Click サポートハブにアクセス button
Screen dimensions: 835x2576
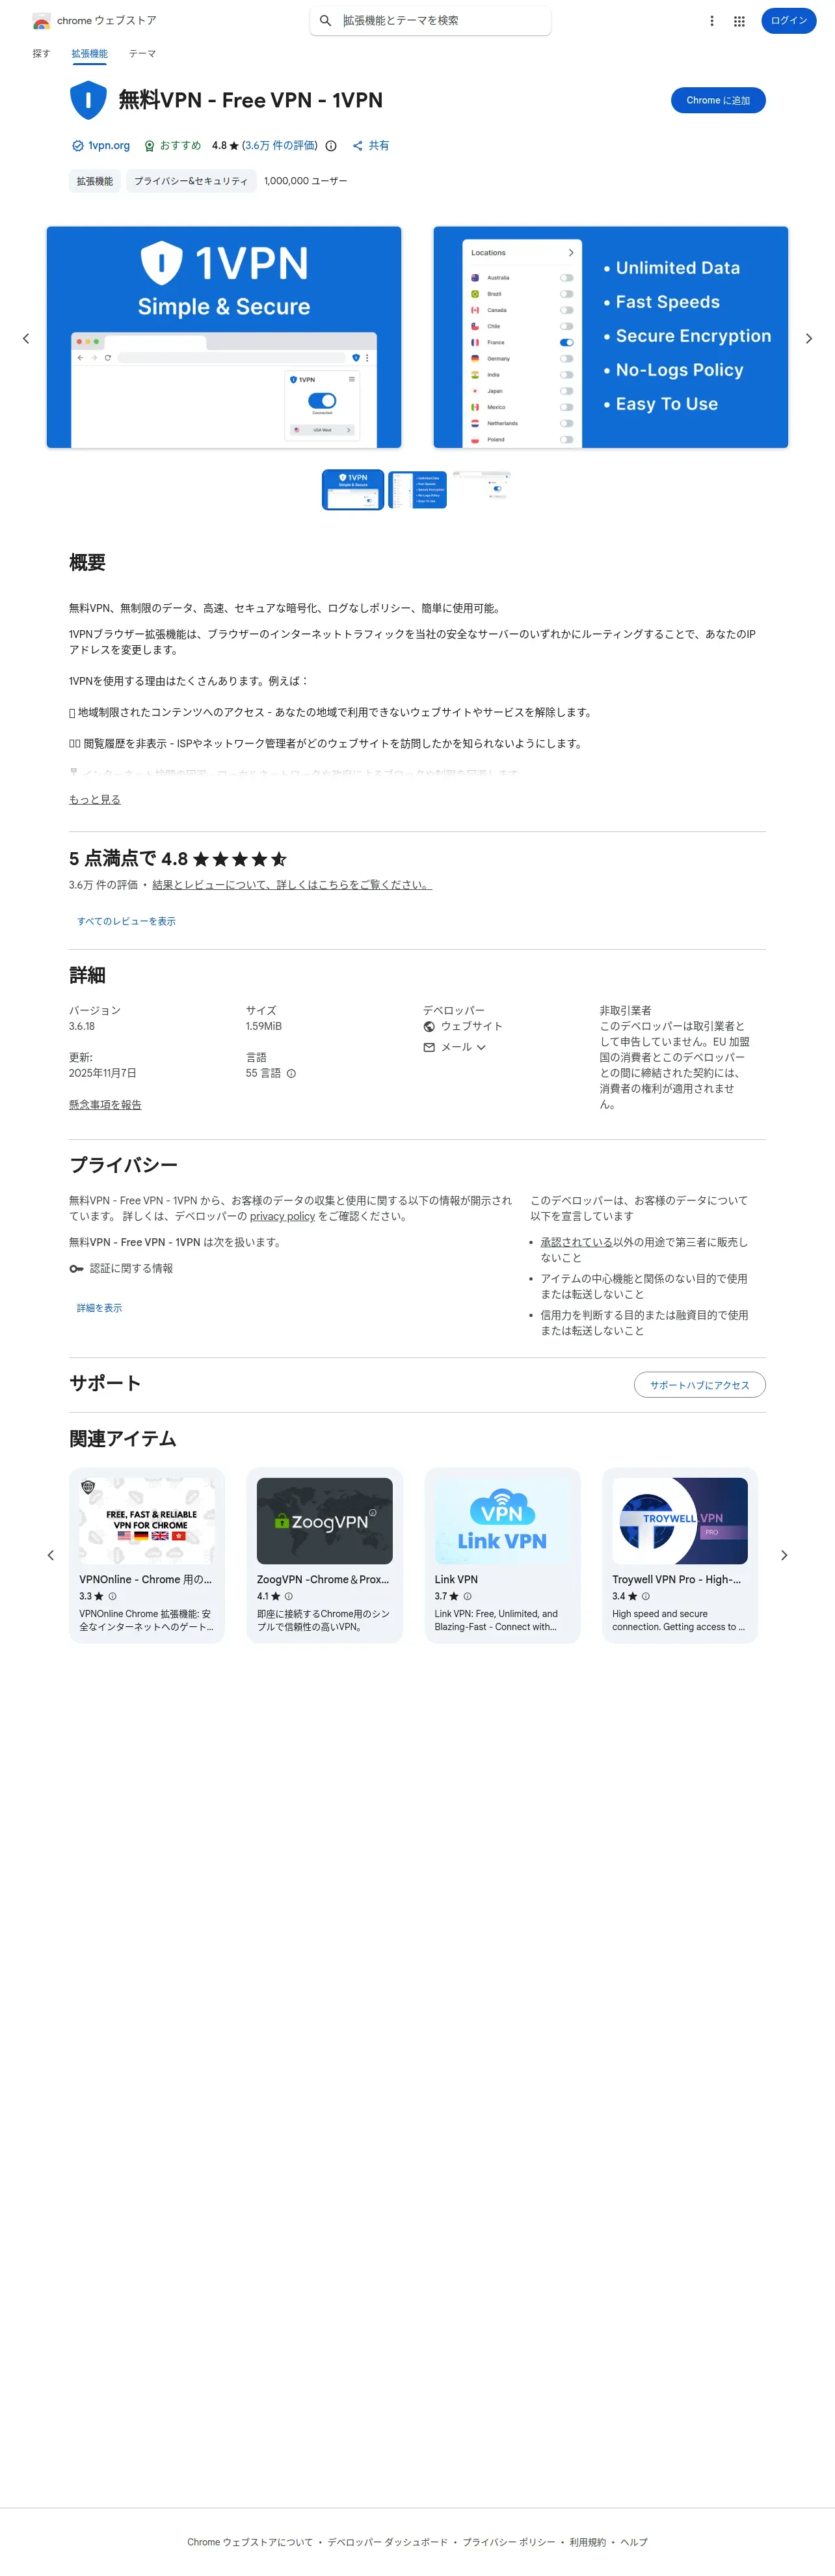[x=699, y=1385]
